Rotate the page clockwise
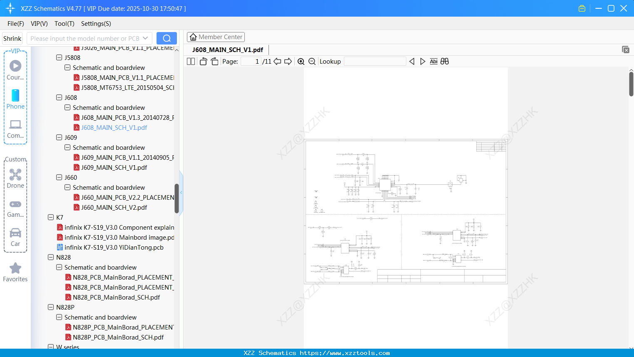 pos(214,61)
